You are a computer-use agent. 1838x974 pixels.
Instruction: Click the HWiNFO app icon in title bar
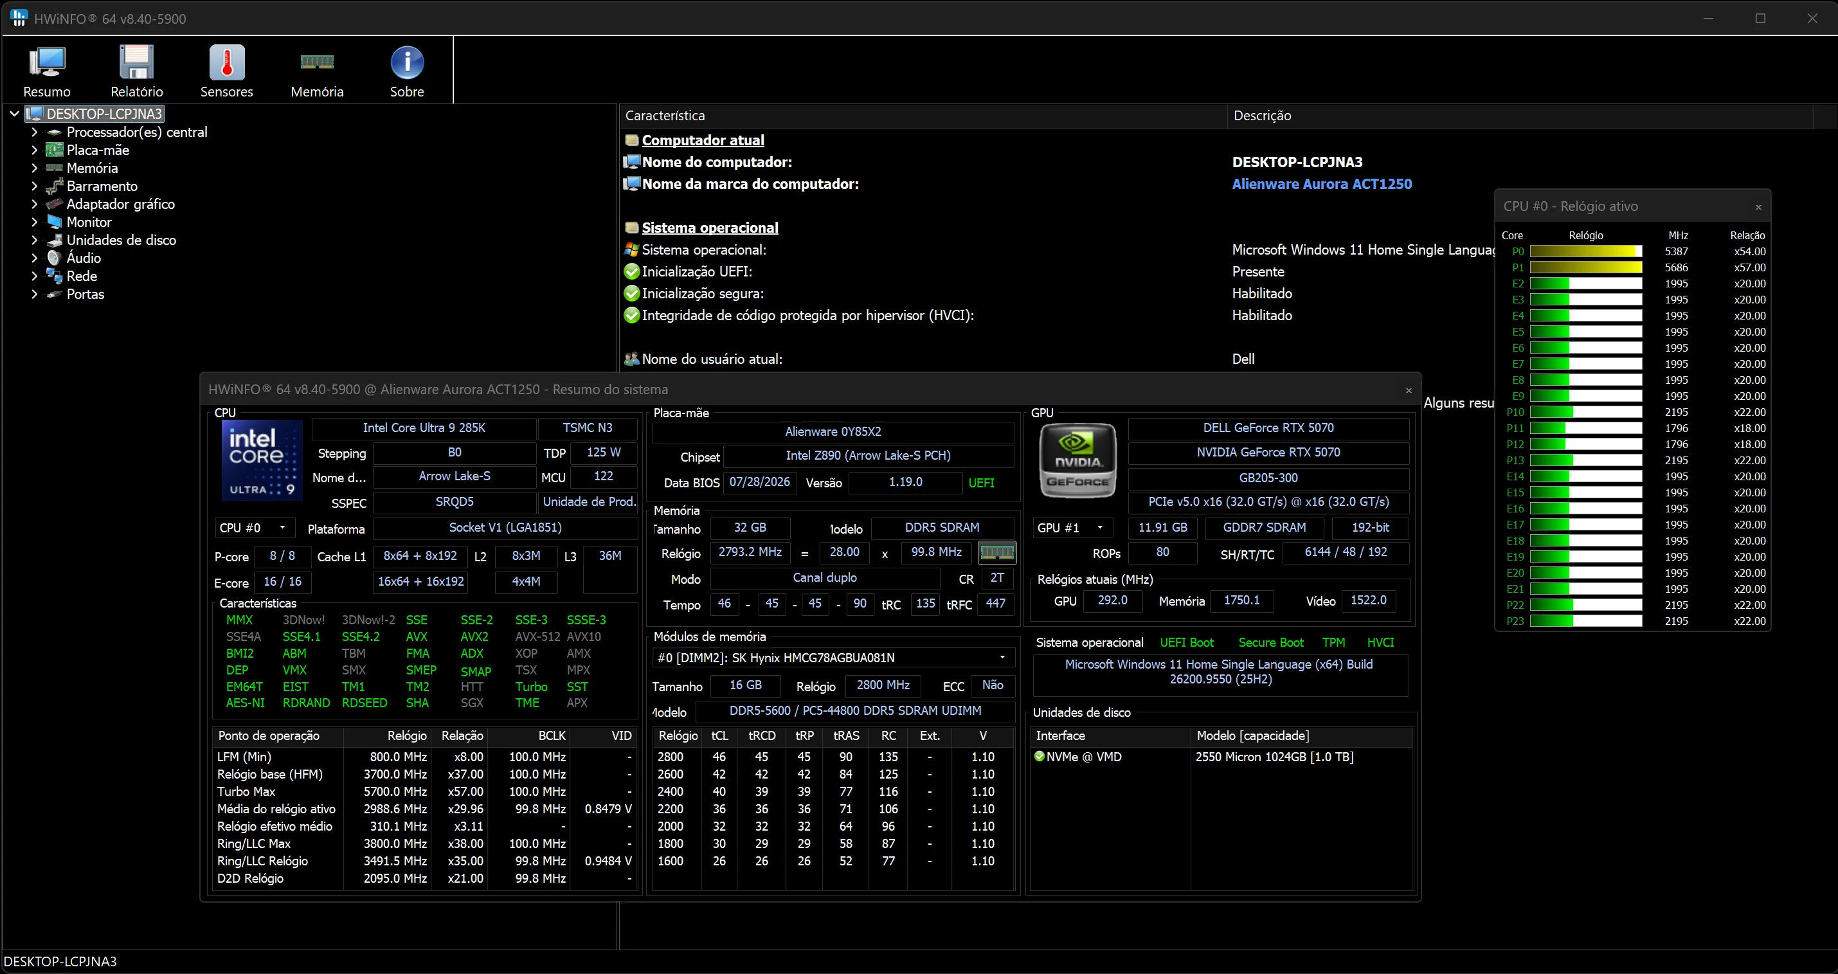[x=19, y=18]
